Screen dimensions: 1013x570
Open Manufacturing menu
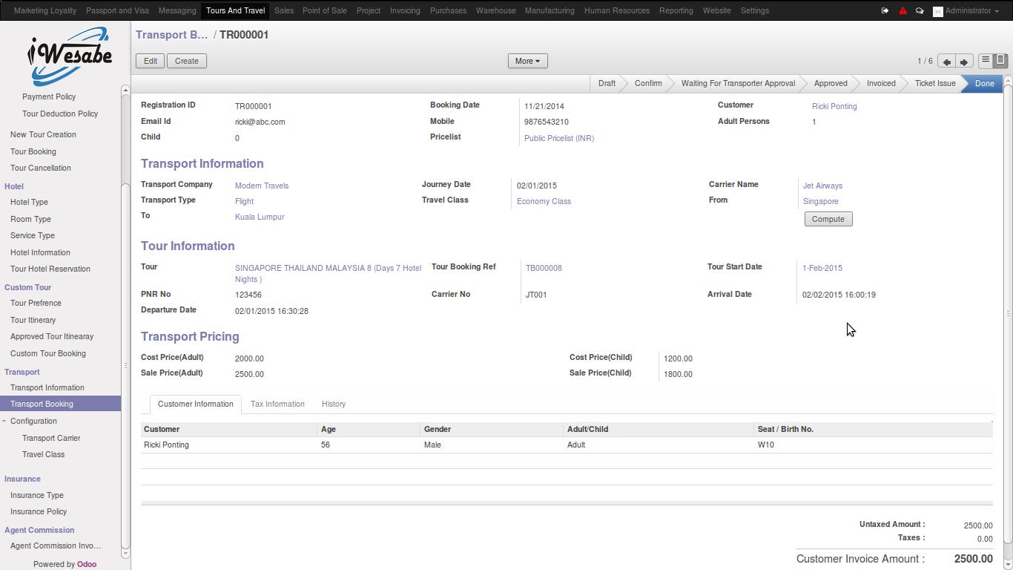pyautogui.click(x=550, y=11)
